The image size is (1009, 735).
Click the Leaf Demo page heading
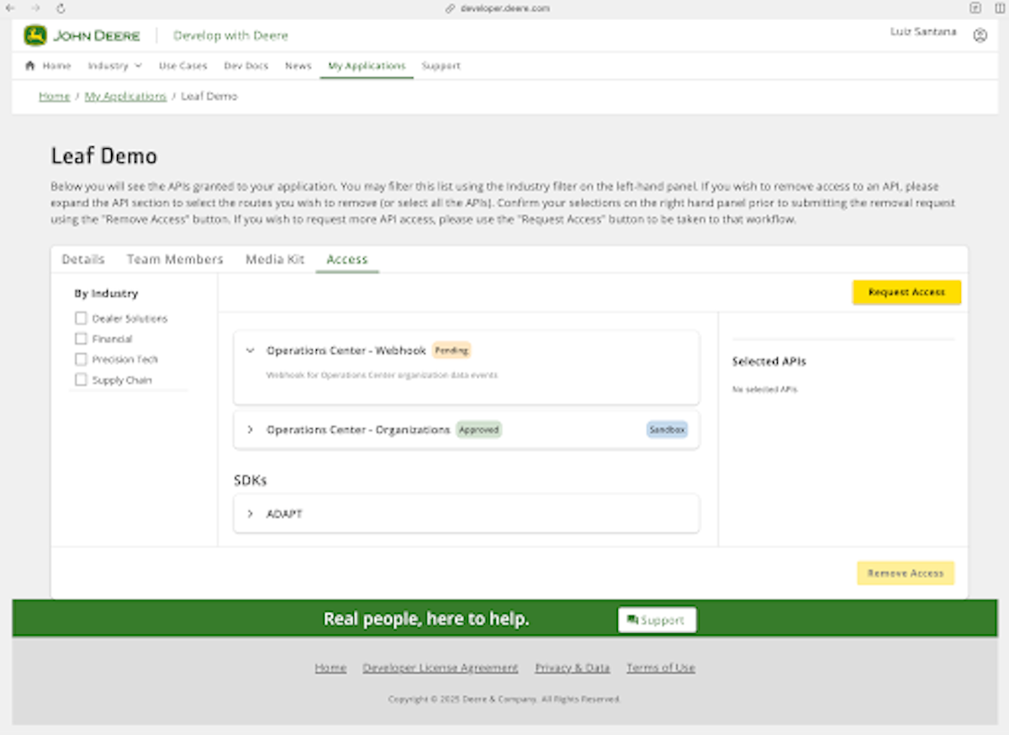tap(104, 156)
